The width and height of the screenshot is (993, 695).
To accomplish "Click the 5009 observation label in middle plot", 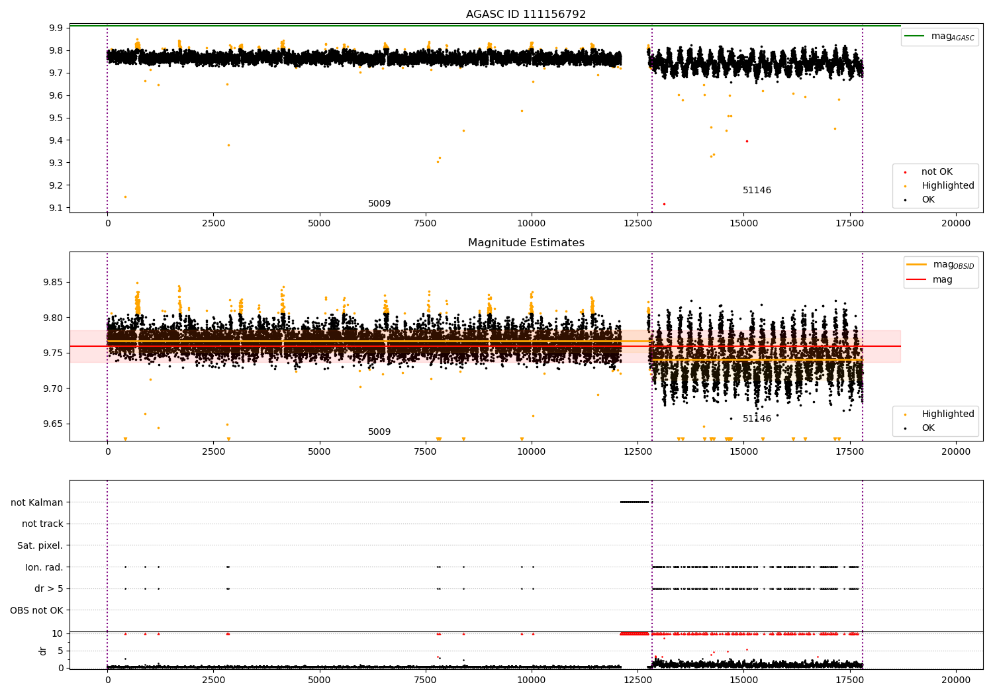I will click(379, 432).
